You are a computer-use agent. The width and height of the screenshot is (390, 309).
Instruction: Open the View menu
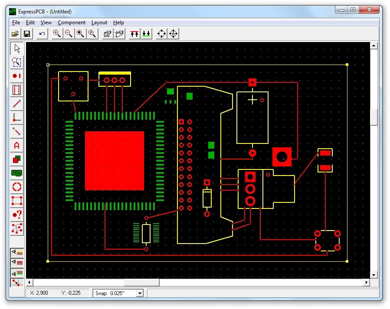[x=46, y=23]
